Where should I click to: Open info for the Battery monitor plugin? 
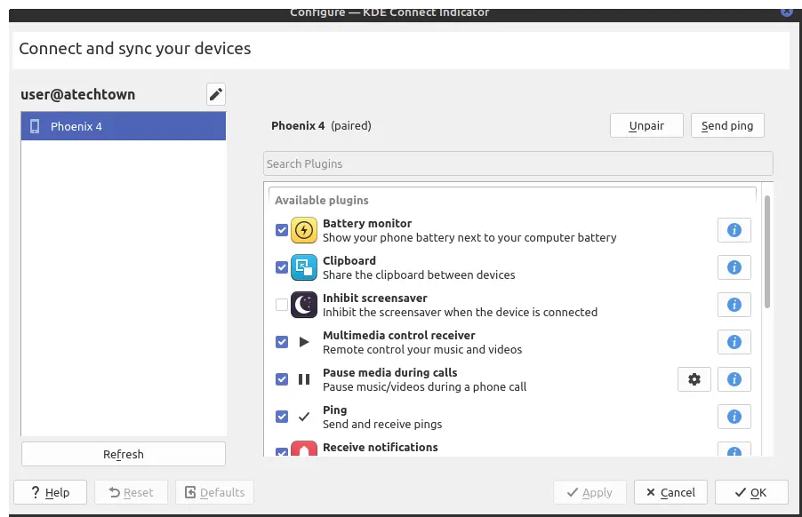pos(734,230)
